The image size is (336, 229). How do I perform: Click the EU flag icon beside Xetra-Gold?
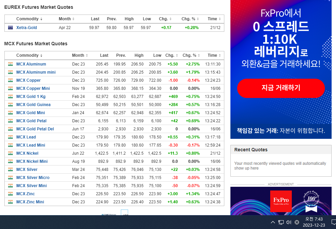click(x=10, y=27)
